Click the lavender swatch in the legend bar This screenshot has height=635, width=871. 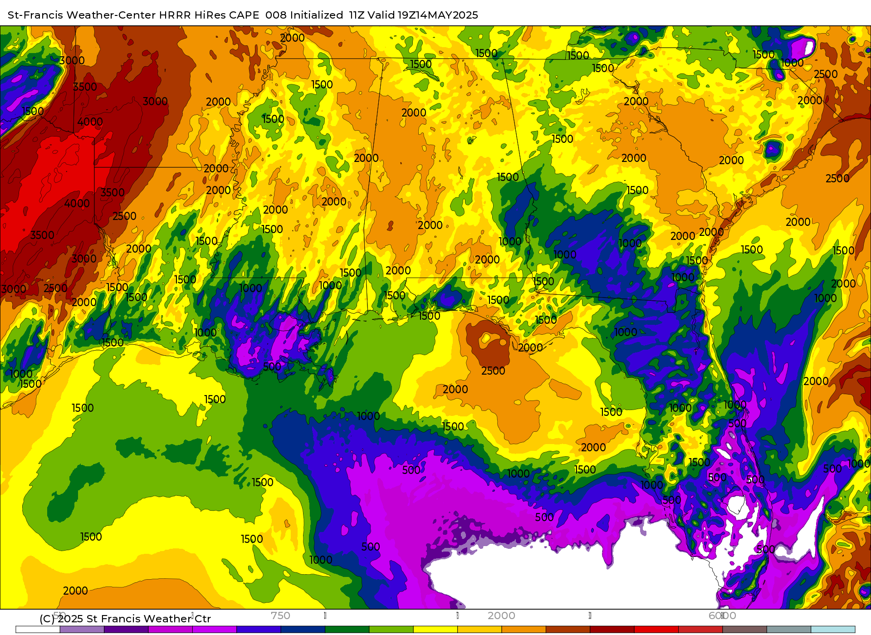coord(82,630)
